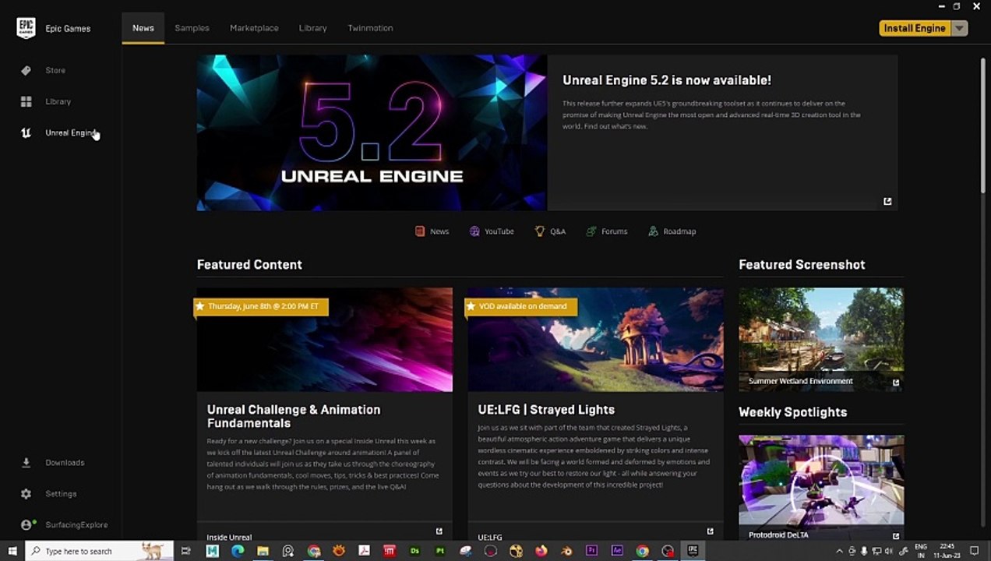Image resolution: width=991 pixels, height=561 pixels.
Task: Click the Windows taskbar search box
Action: click(x=100, y=551)
